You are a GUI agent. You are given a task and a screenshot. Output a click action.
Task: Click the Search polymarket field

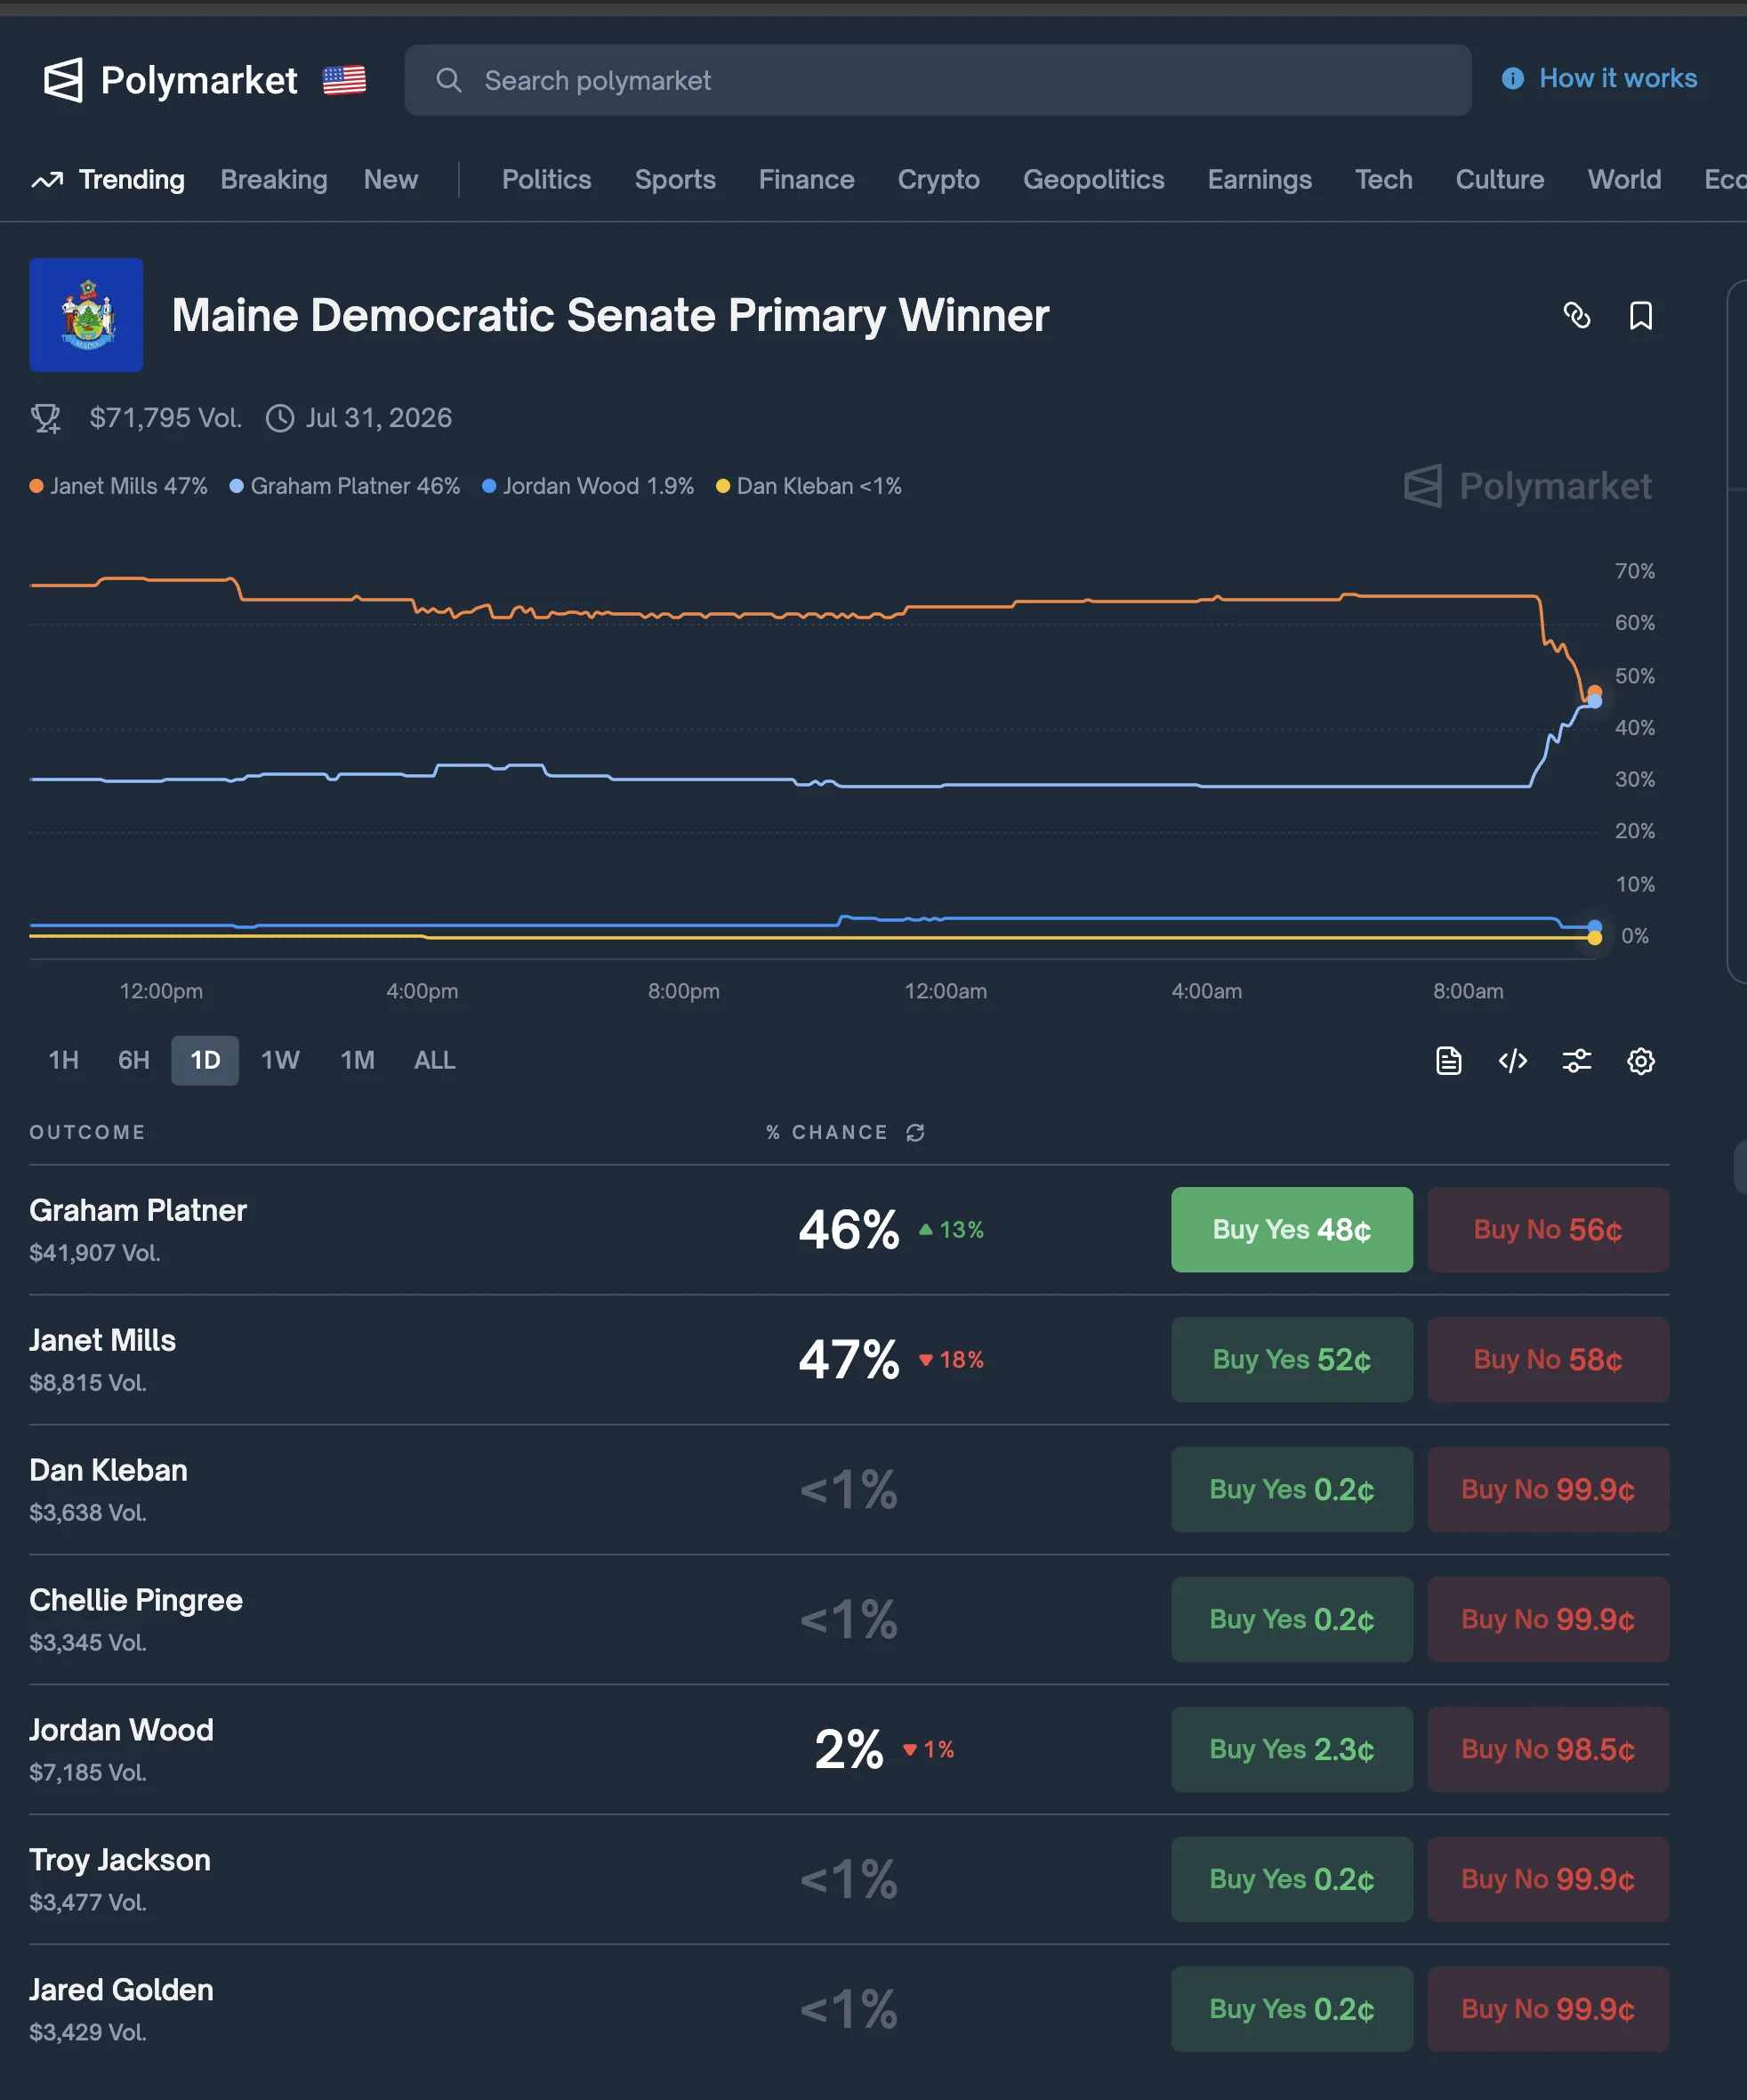[938, 80]
